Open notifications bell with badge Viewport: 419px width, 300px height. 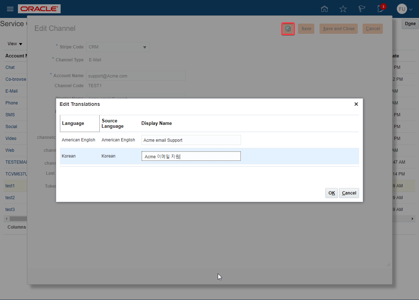381,8
